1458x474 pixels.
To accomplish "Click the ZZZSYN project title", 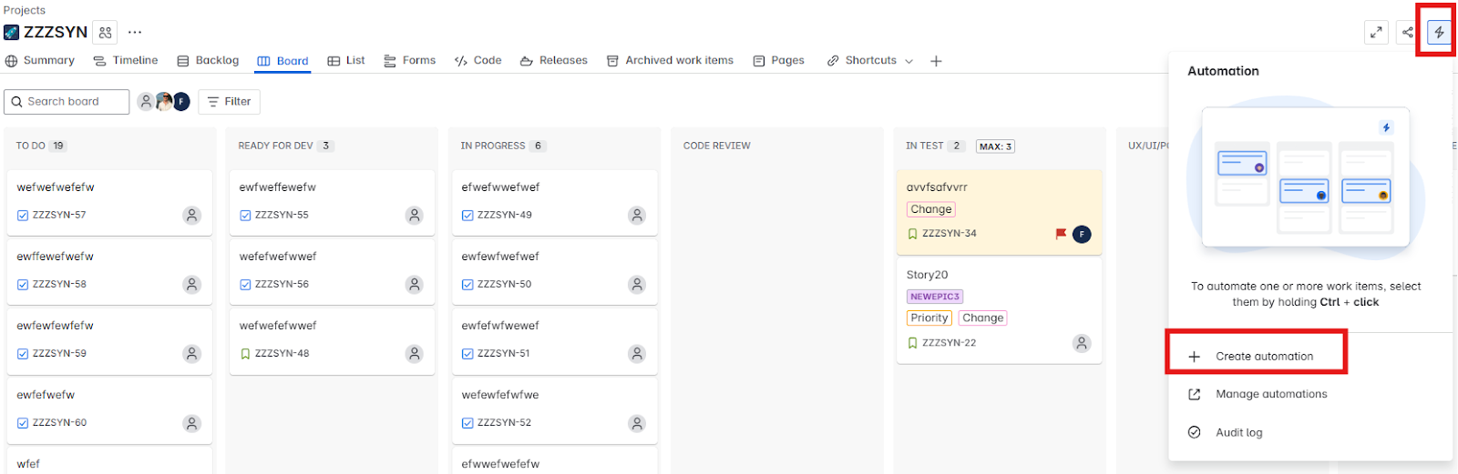I will pyautogui.click(x=56, y=32).
